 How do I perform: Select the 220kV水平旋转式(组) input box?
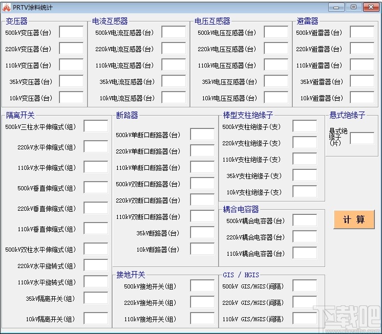click(x=96, y=265)
